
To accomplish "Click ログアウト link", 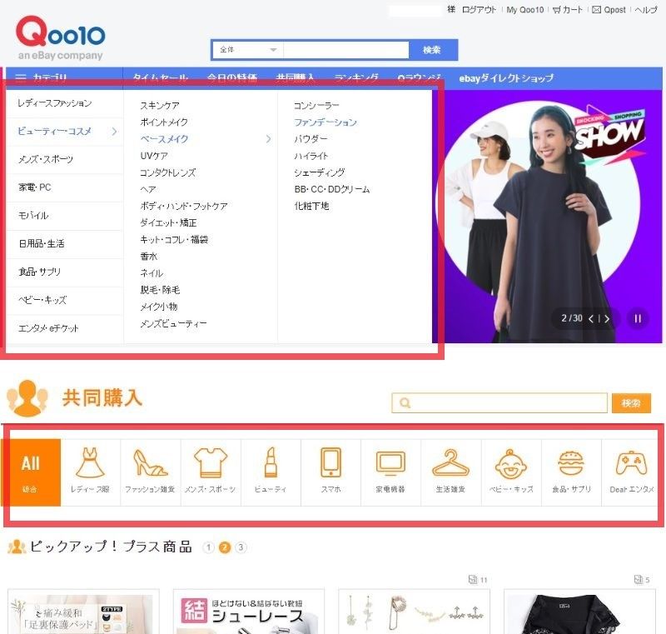I will (x=479, y=9).
